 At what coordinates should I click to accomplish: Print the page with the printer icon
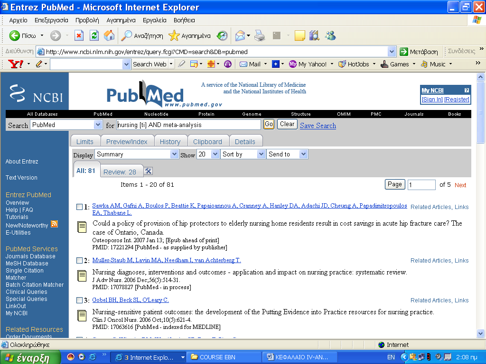tap(260, 36)
